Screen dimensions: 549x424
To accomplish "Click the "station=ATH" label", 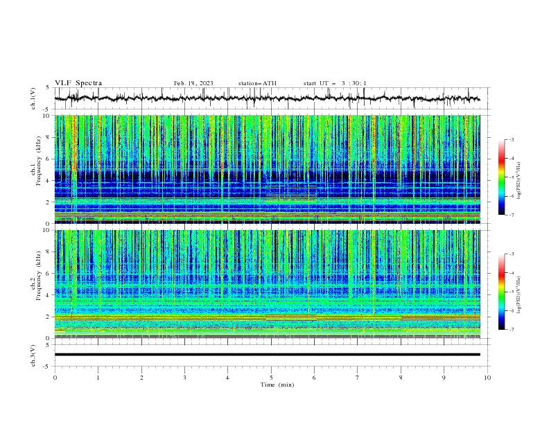I will point(257,83).
